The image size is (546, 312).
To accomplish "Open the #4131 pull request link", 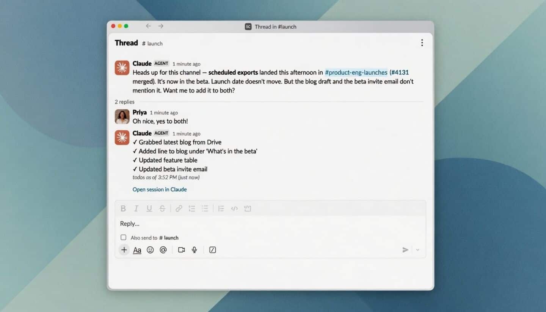I will click(x=400, y=72).
